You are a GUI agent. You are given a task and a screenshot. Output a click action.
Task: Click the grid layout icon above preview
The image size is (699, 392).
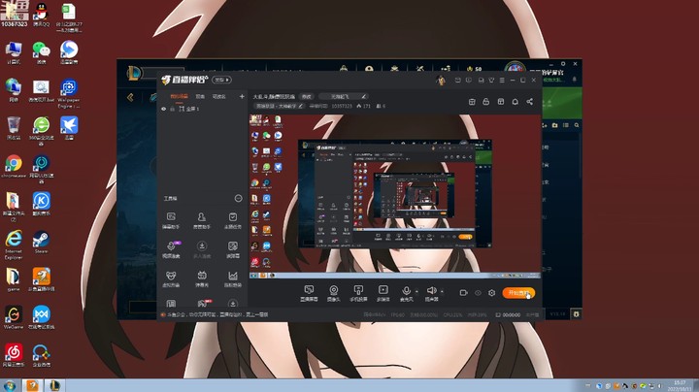pyautogui.click(x=501, y=102)
